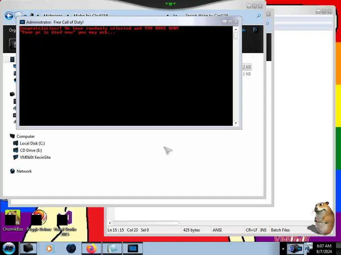Click the Computer icon in navigation pane
Viewport: 341px width, 255px height.
(x=12, y=136)
